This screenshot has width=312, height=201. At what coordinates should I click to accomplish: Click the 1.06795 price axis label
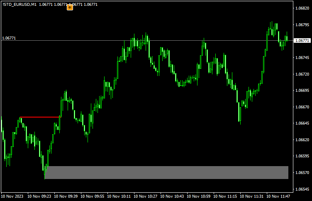302,25
